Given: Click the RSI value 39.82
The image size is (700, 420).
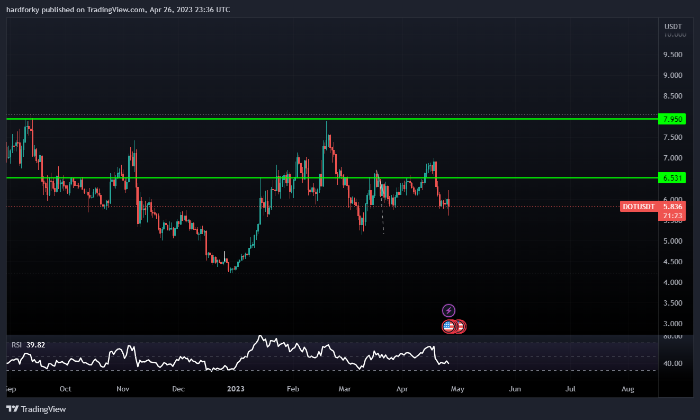Looking at the screenshot, I should coord(36,345).
